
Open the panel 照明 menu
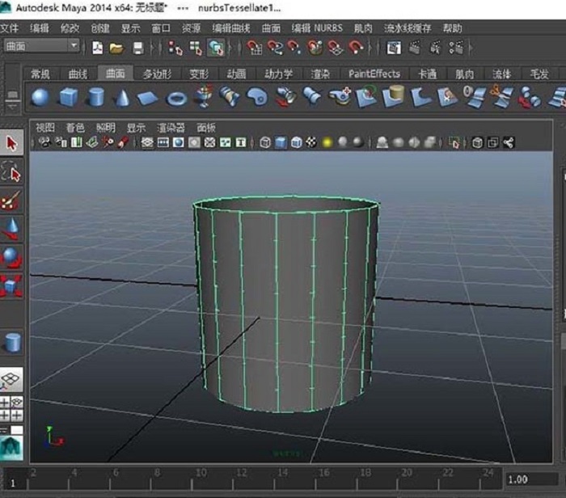pyautogui.click(x=105, y=128)
